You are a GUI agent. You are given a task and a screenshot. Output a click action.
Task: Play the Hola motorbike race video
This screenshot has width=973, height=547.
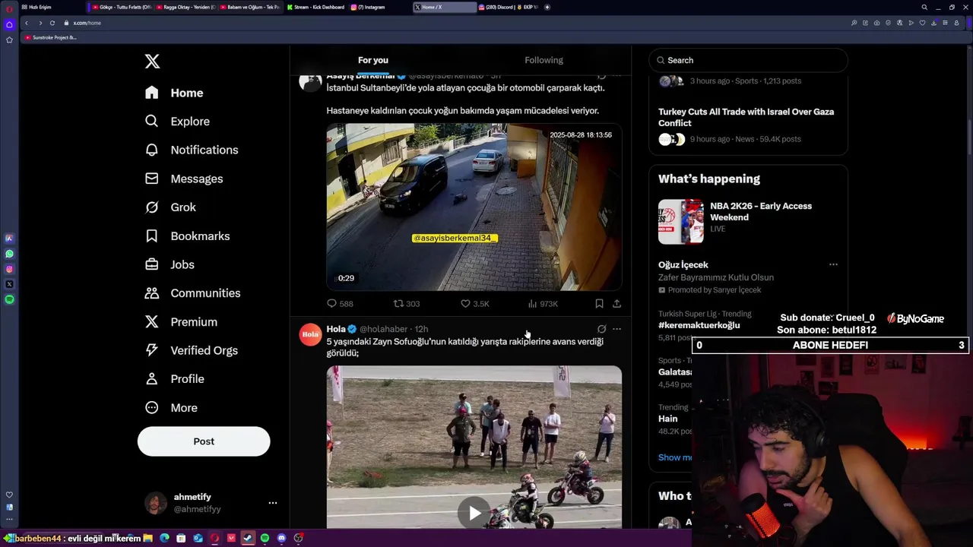click(474, 513)
